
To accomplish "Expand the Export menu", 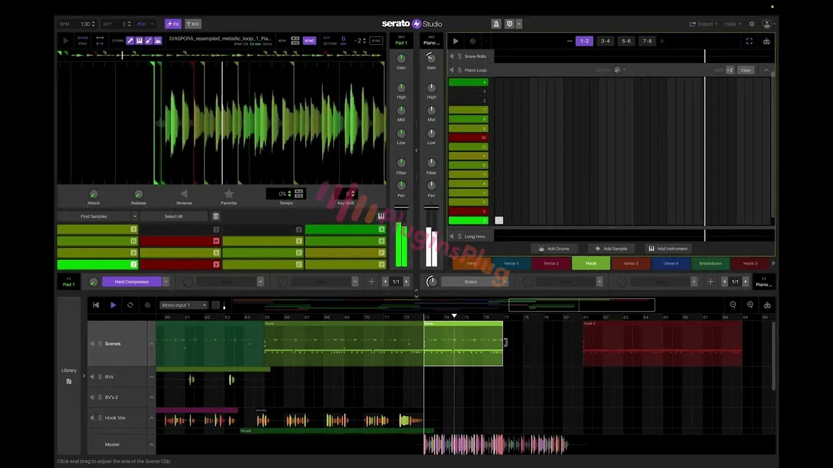I will tap(704, 24).
